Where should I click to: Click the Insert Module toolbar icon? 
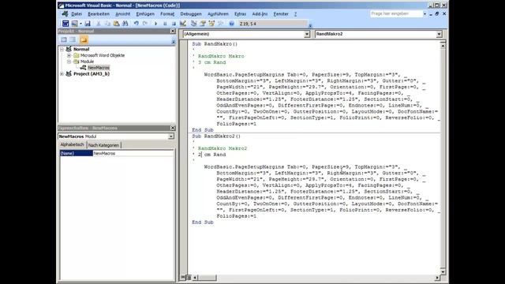(74, 24)
